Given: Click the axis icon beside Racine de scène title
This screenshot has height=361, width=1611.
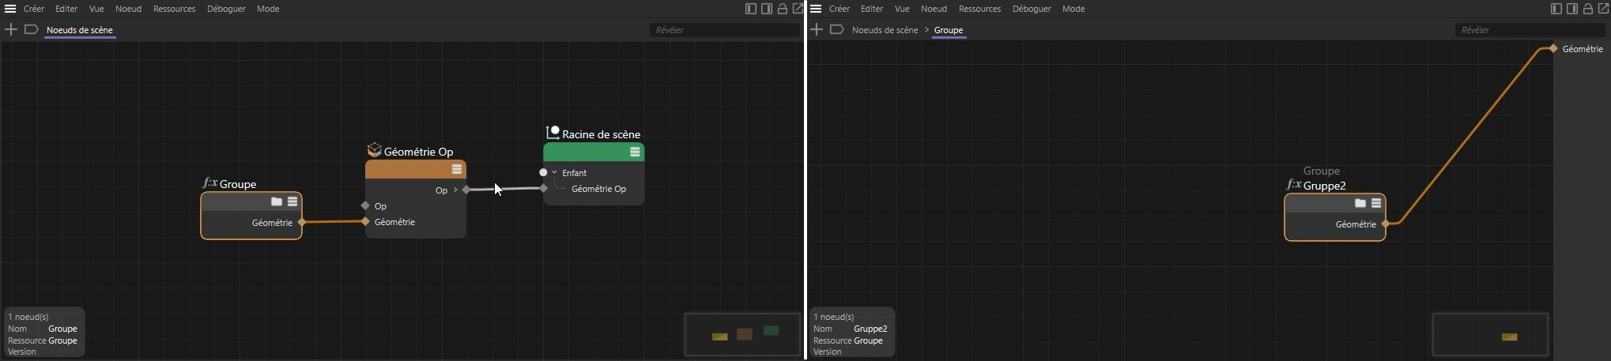Looking at the screenshot, I should tap(553, 133).
